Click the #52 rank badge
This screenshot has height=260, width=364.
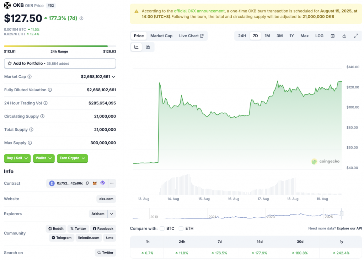click(50, 6)
